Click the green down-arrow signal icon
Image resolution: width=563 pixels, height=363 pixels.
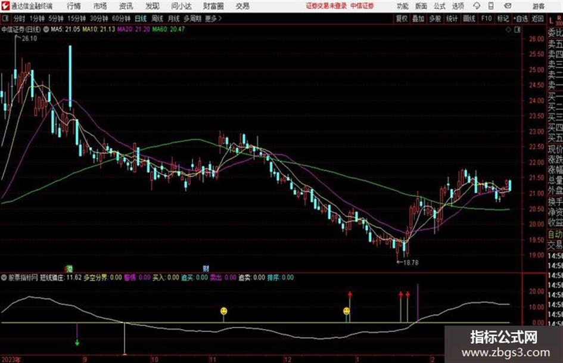77,343
